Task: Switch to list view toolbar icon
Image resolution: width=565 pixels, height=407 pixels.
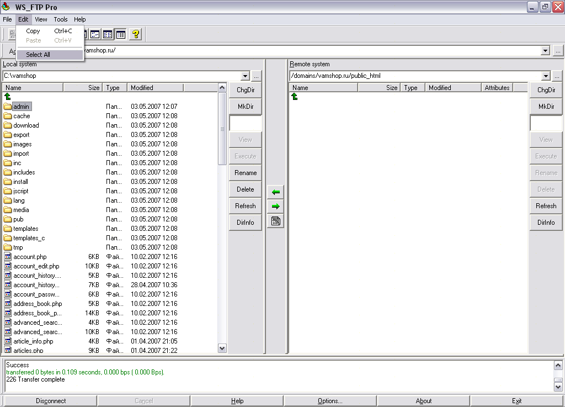Action: [x=108, y=35]
